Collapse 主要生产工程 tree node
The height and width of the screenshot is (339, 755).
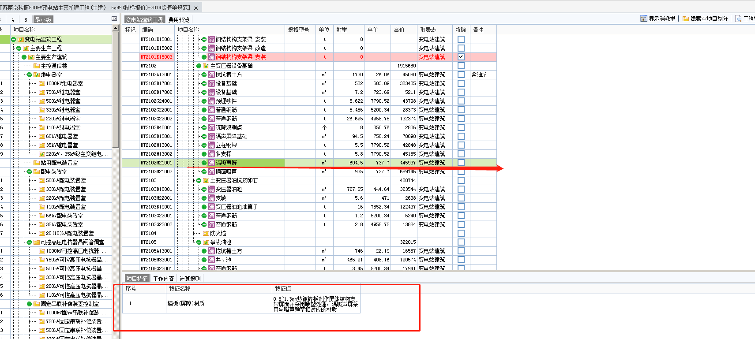pos(19,48)
